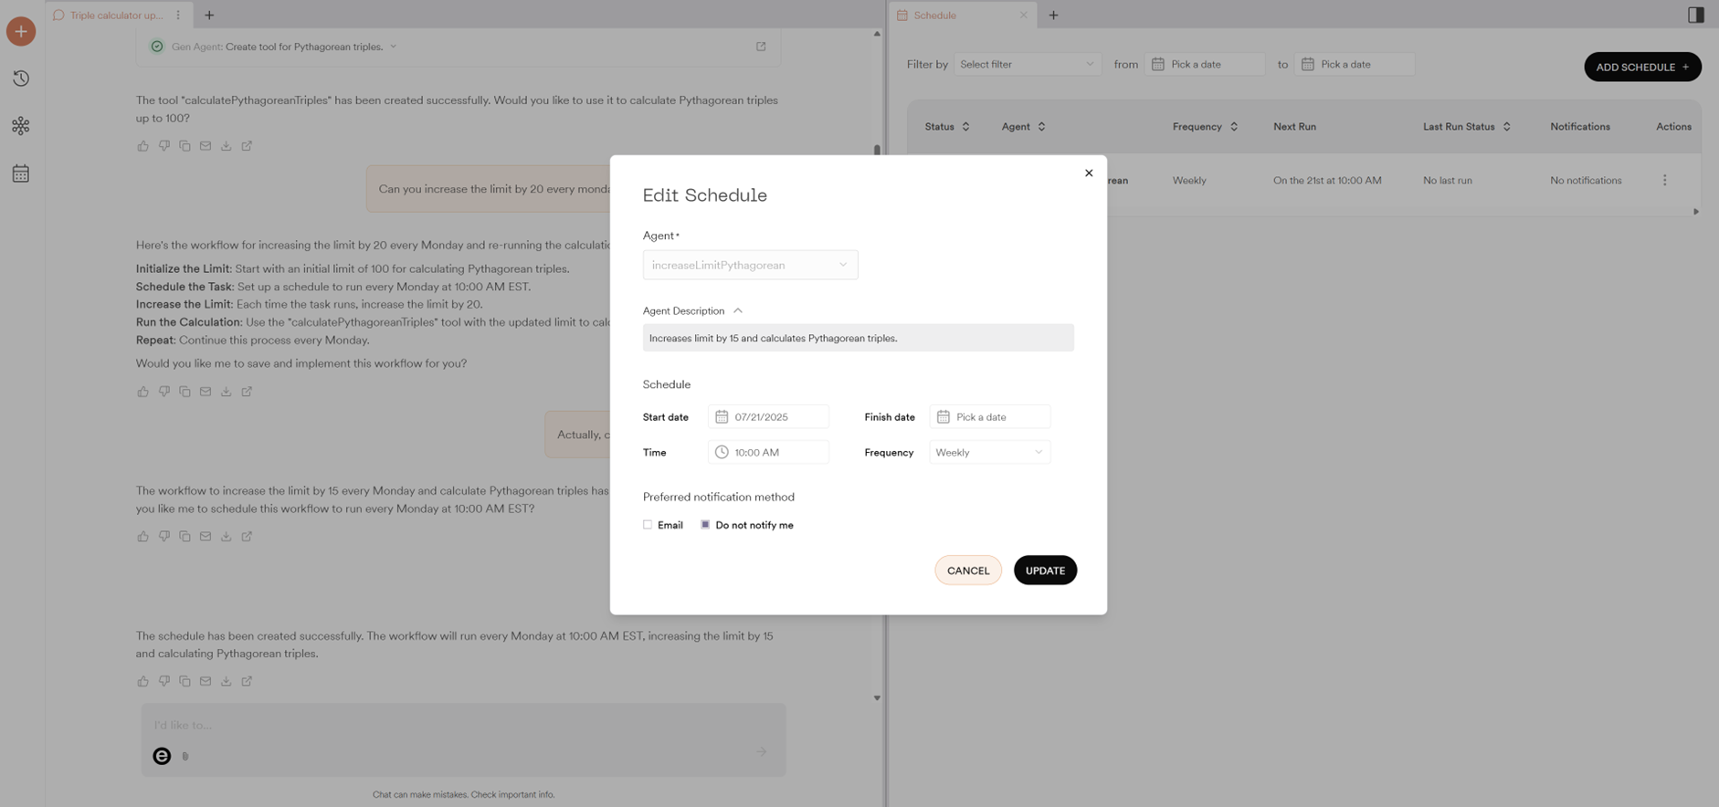
Task: Open the history clock icon in sidebar
Action: [21, 79]
